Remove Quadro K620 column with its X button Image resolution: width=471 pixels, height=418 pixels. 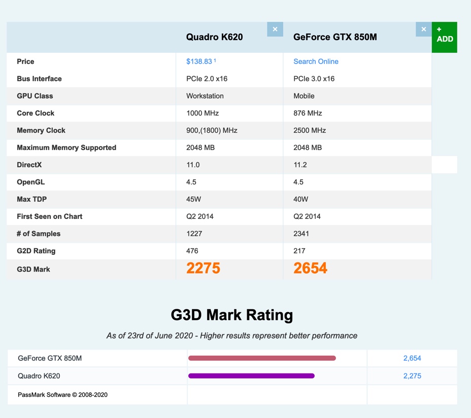point(275,29)
